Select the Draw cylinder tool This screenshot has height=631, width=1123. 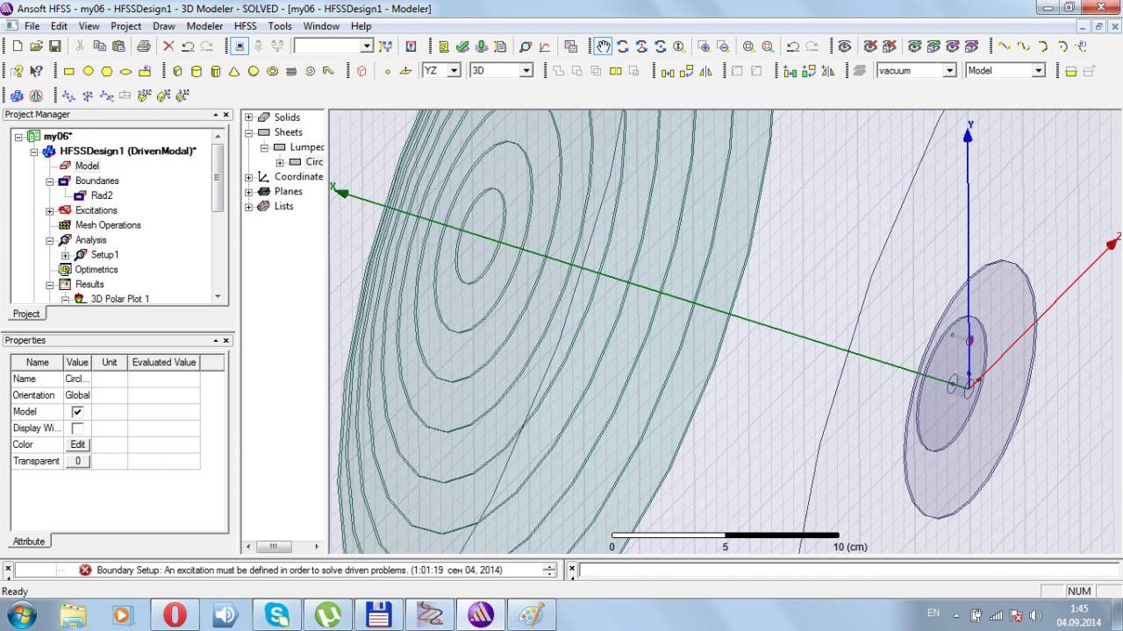click(x=196, y=71)
